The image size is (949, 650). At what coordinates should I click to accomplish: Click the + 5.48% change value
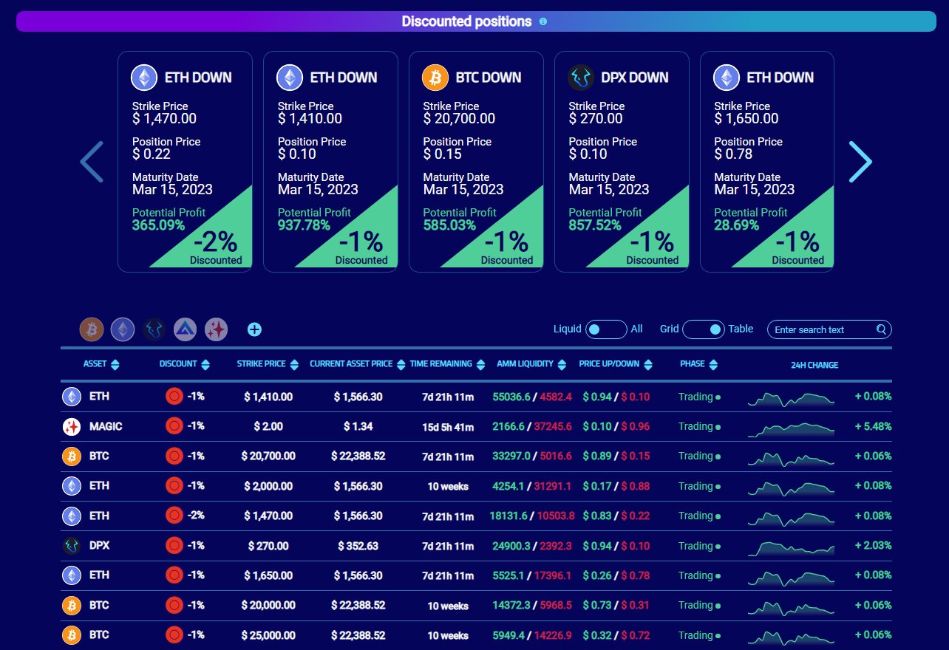click(x=873, y=426)
